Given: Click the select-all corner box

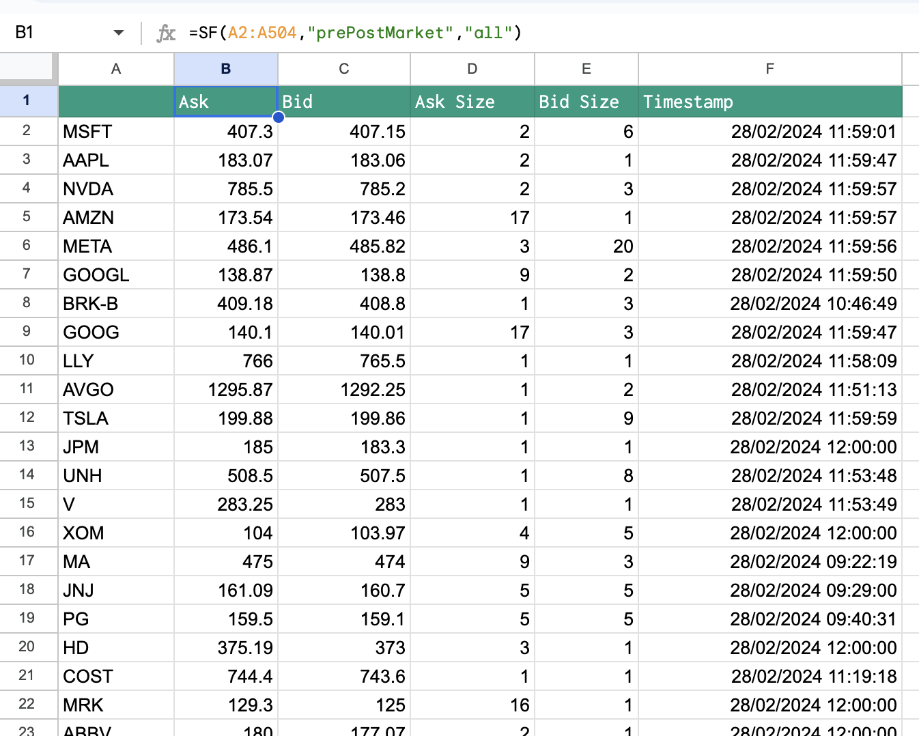Looking at the screenshot, I should tap(27, 69).
